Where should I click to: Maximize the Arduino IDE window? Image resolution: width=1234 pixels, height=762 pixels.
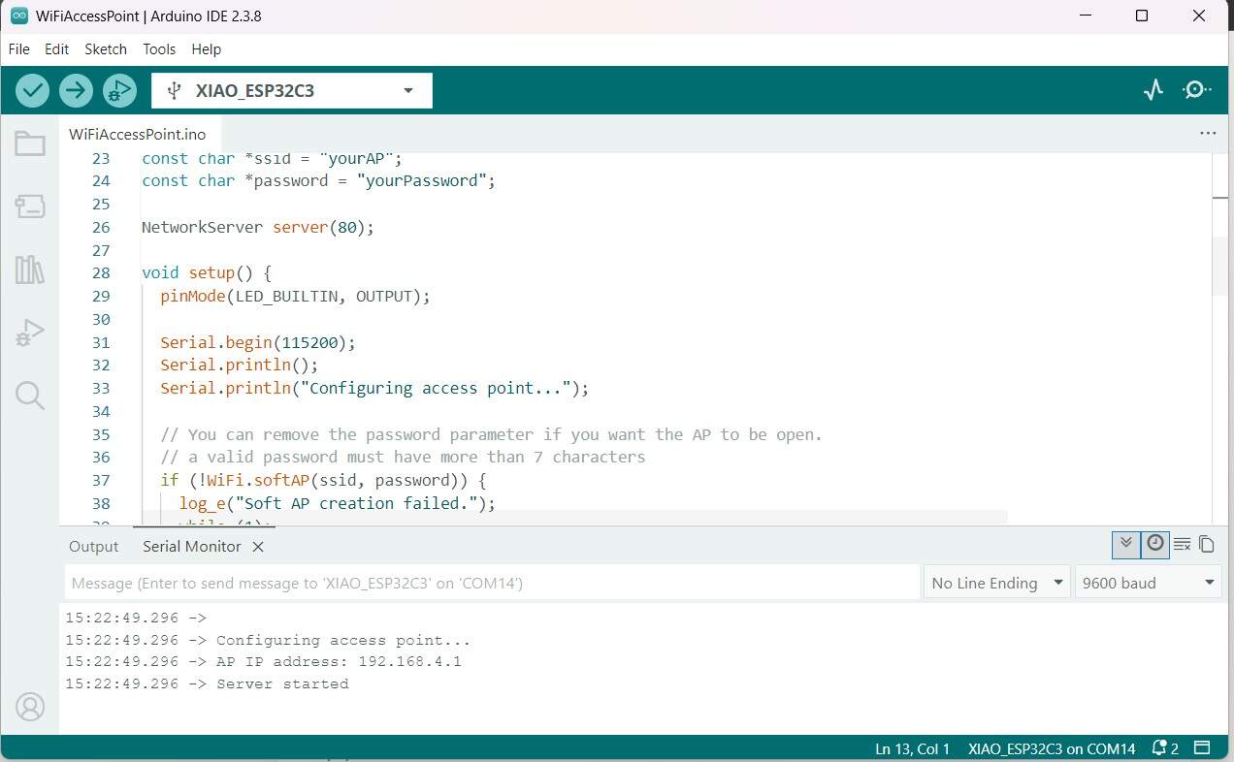1142,16
